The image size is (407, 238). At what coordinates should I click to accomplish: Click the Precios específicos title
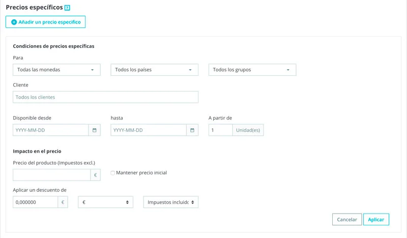(x=34, y=8)
